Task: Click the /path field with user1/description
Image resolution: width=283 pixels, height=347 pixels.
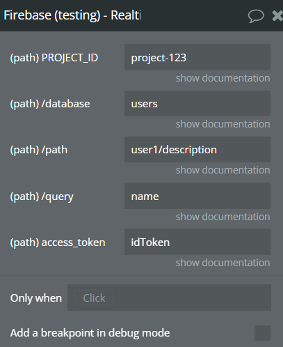Action: (x=197, y=149)
